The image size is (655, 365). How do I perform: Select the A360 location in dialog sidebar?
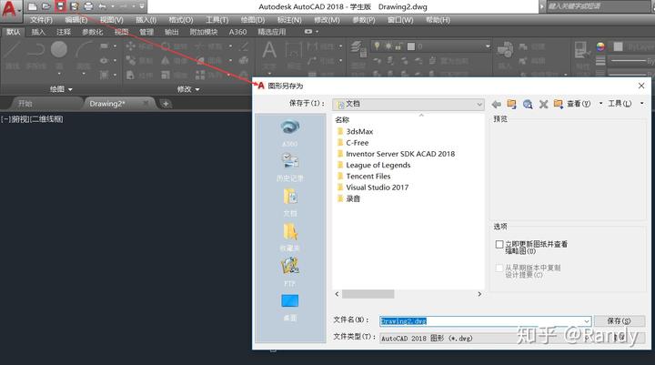point(290,133)
